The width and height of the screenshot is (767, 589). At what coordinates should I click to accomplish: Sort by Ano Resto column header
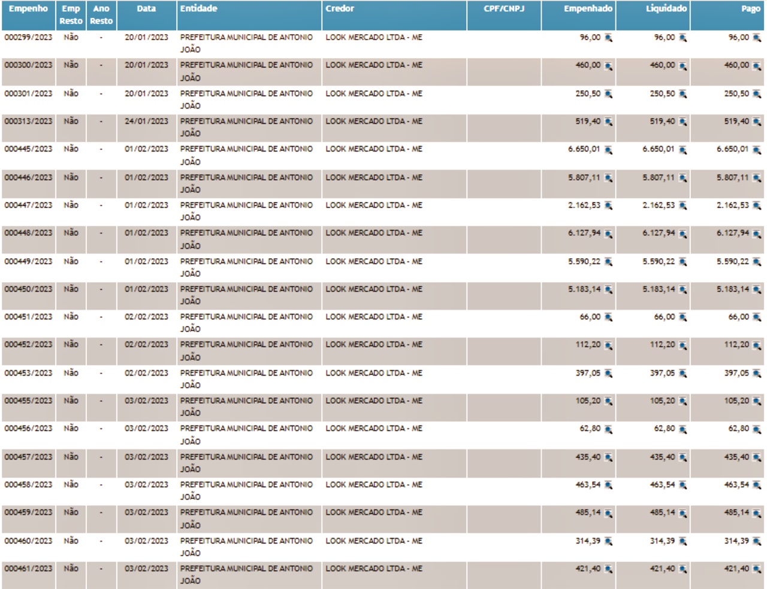tap(101, 14)
